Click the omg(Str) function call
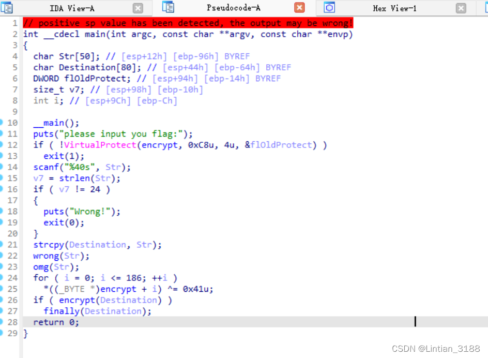The width and height of the screenshot is (488, 358). point(56,267)
